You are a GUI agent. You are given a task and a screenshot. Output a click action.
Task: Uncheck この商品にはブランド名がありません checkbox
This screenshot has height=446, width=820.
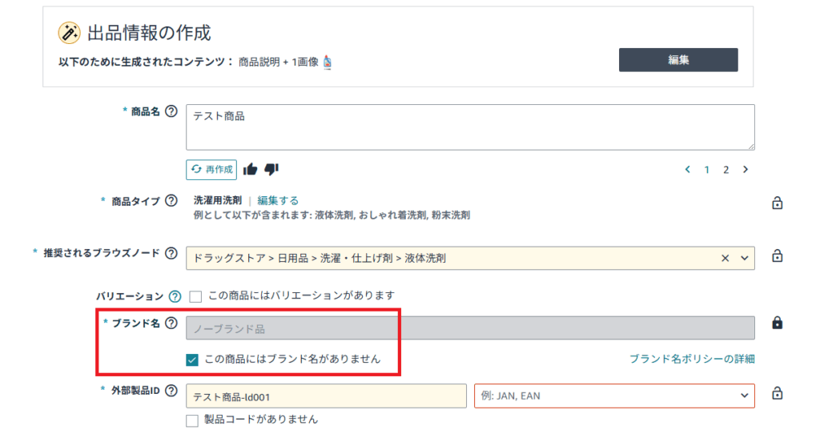[x=192, y=360]
